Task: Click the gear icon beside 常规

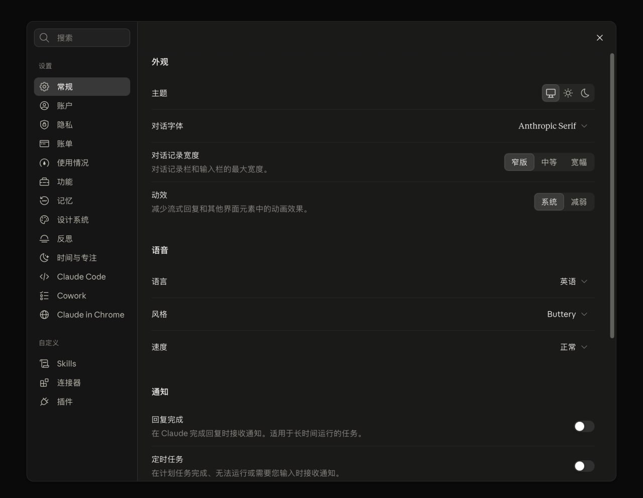Action: 44,87
